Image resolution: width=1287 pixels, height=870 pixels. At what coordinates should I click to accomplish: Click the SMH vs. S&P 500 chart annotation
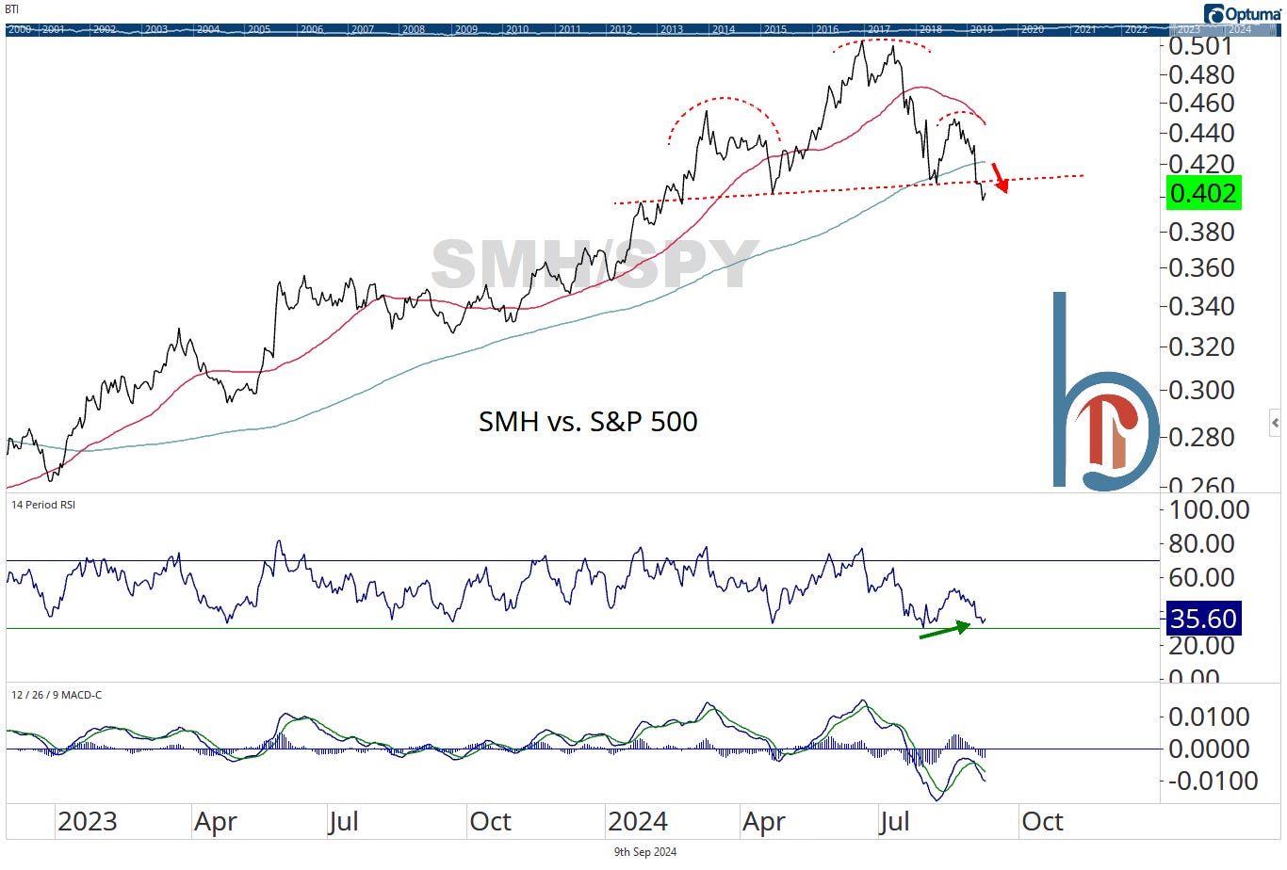pyautogui.click(x=588, y=421)
